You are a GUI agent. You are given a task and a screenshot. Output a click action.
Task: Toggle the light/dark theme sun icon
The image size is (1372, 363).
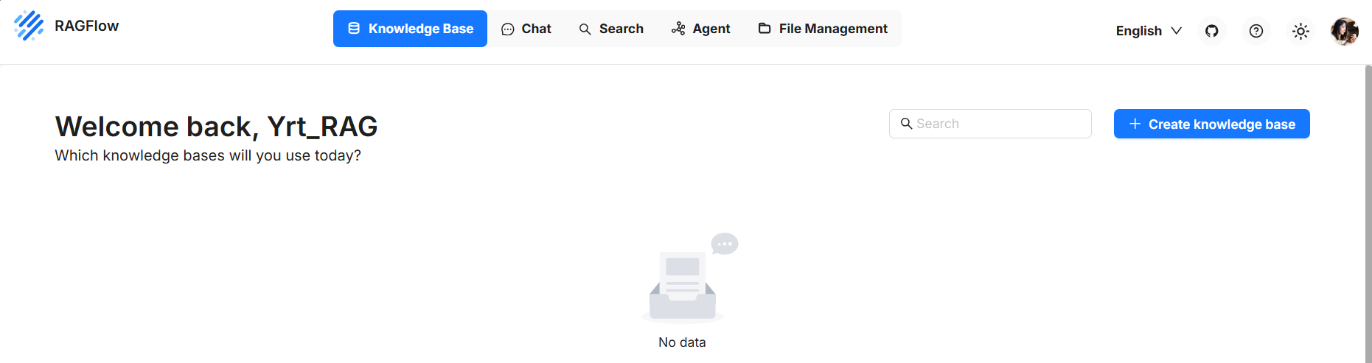pyautogui.click(x=1300, y=31)
